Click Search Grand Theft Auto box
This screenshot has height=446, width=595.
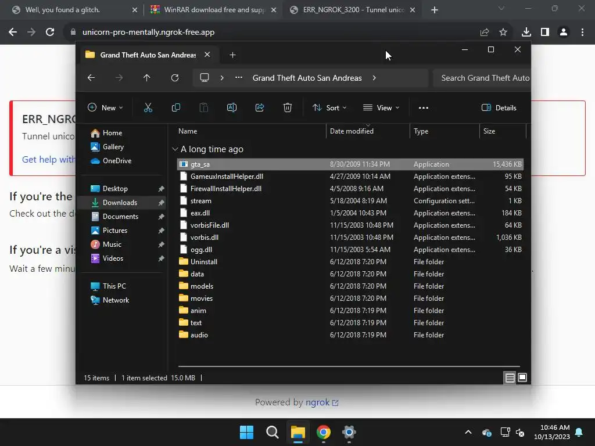point(482,78)
